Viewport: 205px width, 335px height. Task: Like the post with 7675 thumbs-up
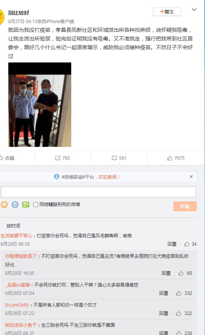pyautogui.click(x=170, y=158)
